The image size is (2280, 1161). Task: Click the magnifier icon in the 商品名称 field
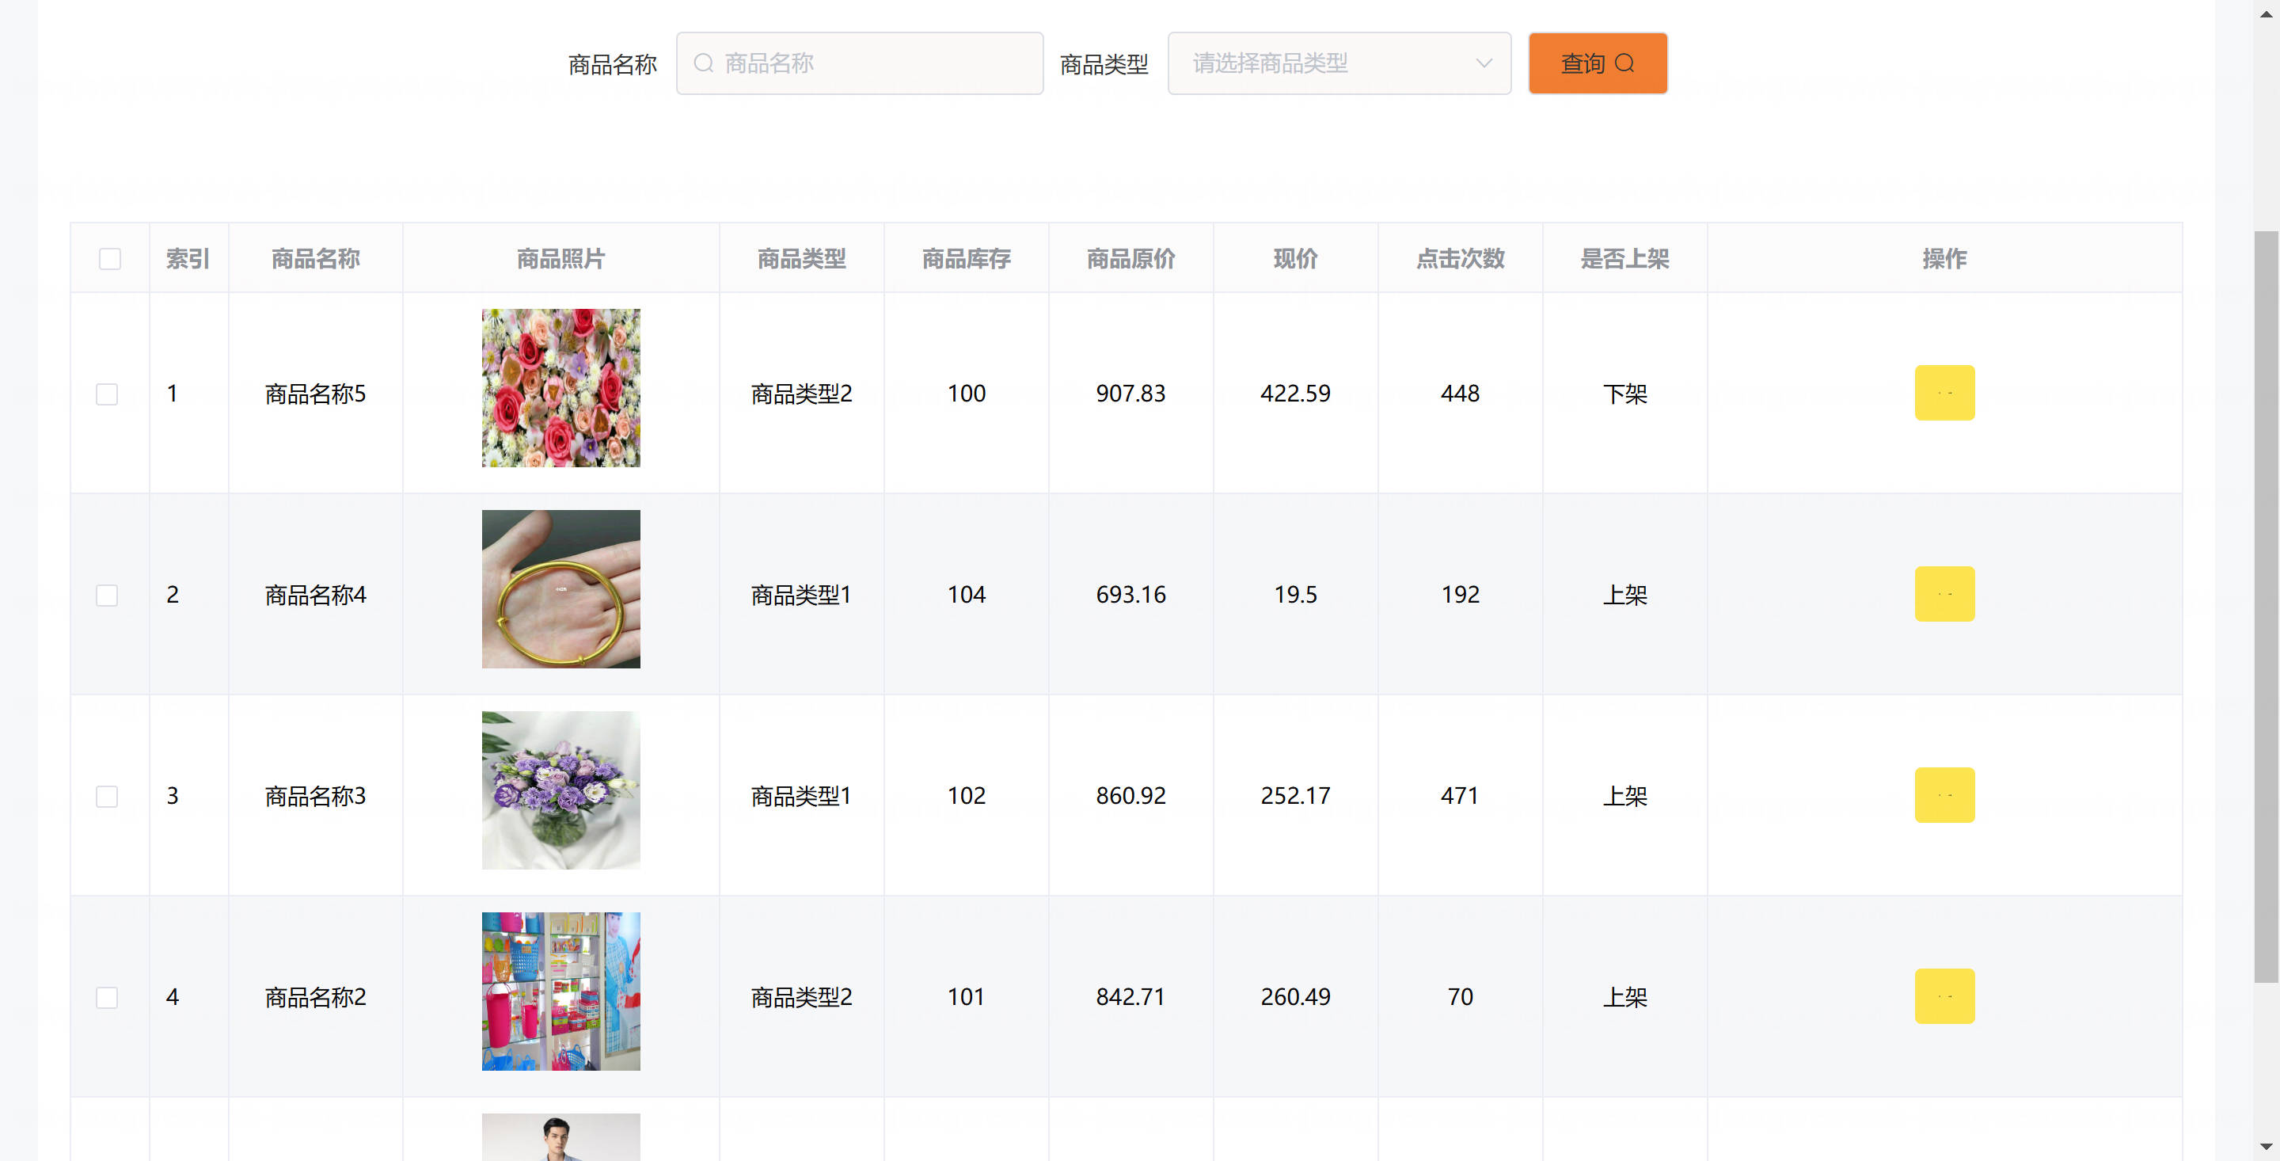point(704,63)
